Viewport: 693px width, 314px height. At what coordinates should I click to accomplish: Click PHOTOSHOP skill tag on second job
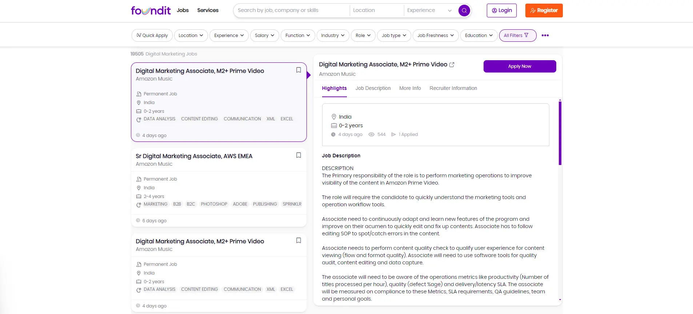coord(214,204)
